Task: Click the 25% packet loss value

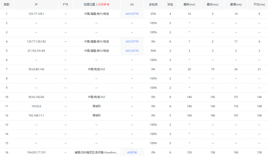Action: point(153,14)
